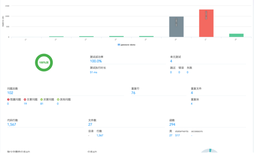Click the 22分31秒 label on red bar
Screen dimensions: 254x153
[x=206, y=15]
